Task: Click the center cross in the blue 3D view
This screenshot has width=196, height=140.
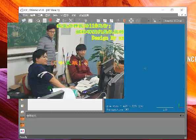Action: pyautogui.click(x=145, y=69)
